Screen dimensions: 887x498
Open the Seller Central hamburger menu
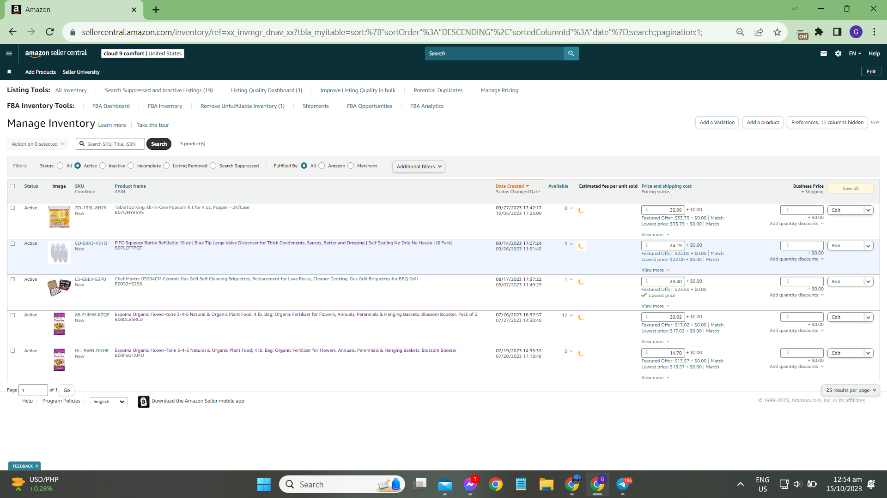pyautogui.click(x=9, y=53)
